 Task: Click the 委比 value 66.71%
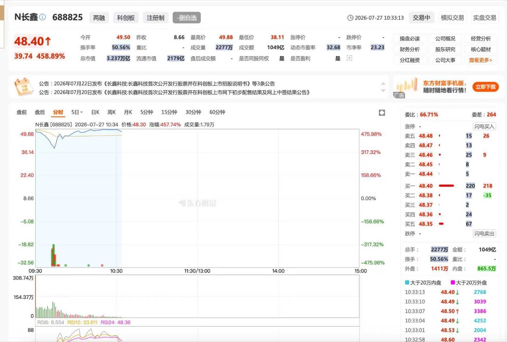coord(429,115)
